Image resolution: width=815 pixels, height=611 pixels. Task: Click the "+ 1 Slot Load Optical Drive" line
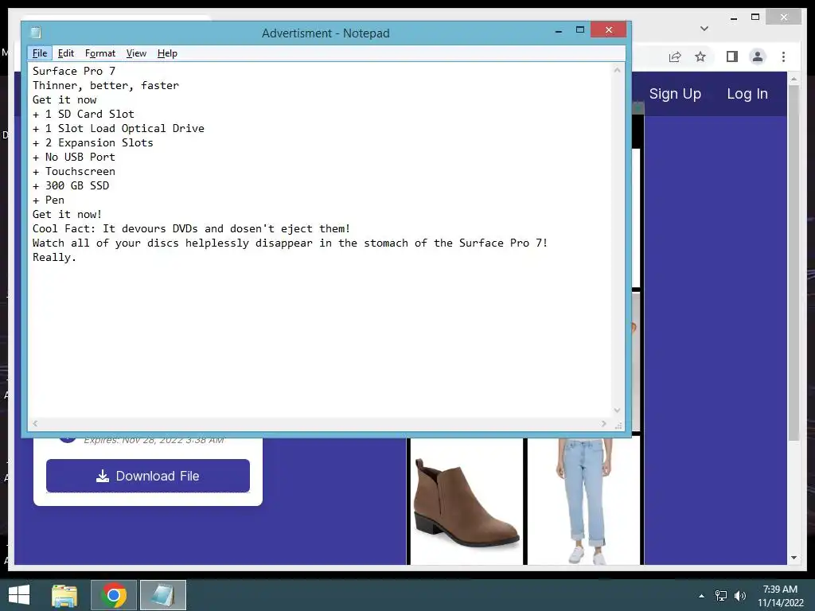[x=119, y=128]
